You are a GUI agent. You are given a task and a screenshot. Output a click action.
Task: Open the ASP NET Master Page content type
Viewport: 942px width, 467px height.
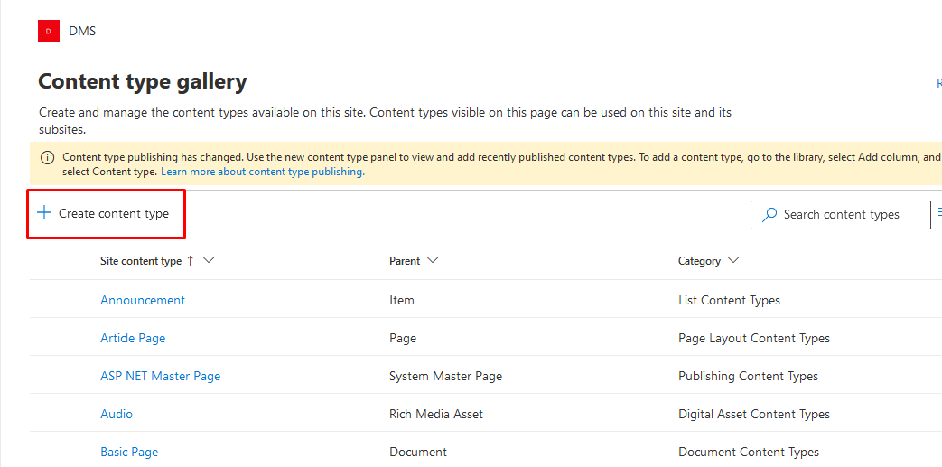click(x=161, y=377)
